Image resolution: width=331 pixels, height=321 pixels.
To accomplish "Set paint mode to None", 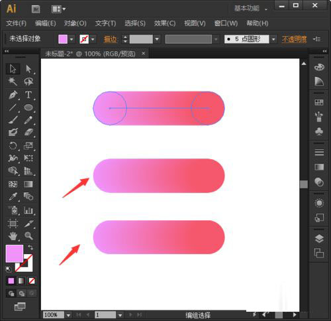I will pos(32,281).
